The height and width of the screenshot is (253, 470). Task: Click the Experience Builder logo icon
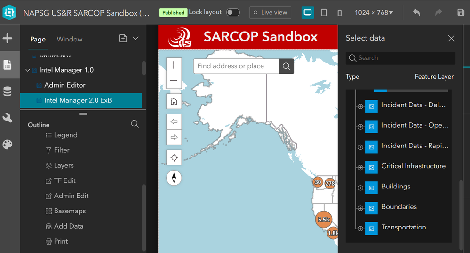[x=9, y=12]
